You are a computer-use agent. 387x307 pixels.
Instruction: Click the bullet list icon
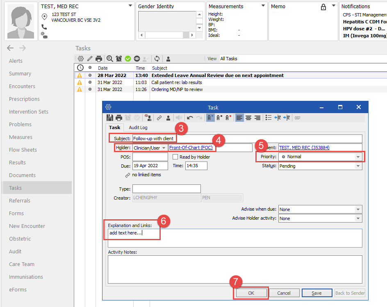point(268,118)
